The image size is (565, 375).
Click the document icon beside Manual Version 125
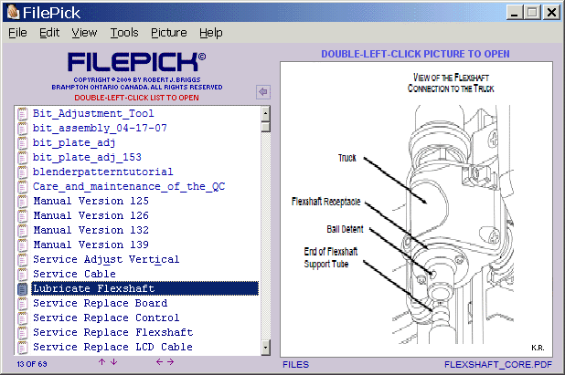coord(22,201)
